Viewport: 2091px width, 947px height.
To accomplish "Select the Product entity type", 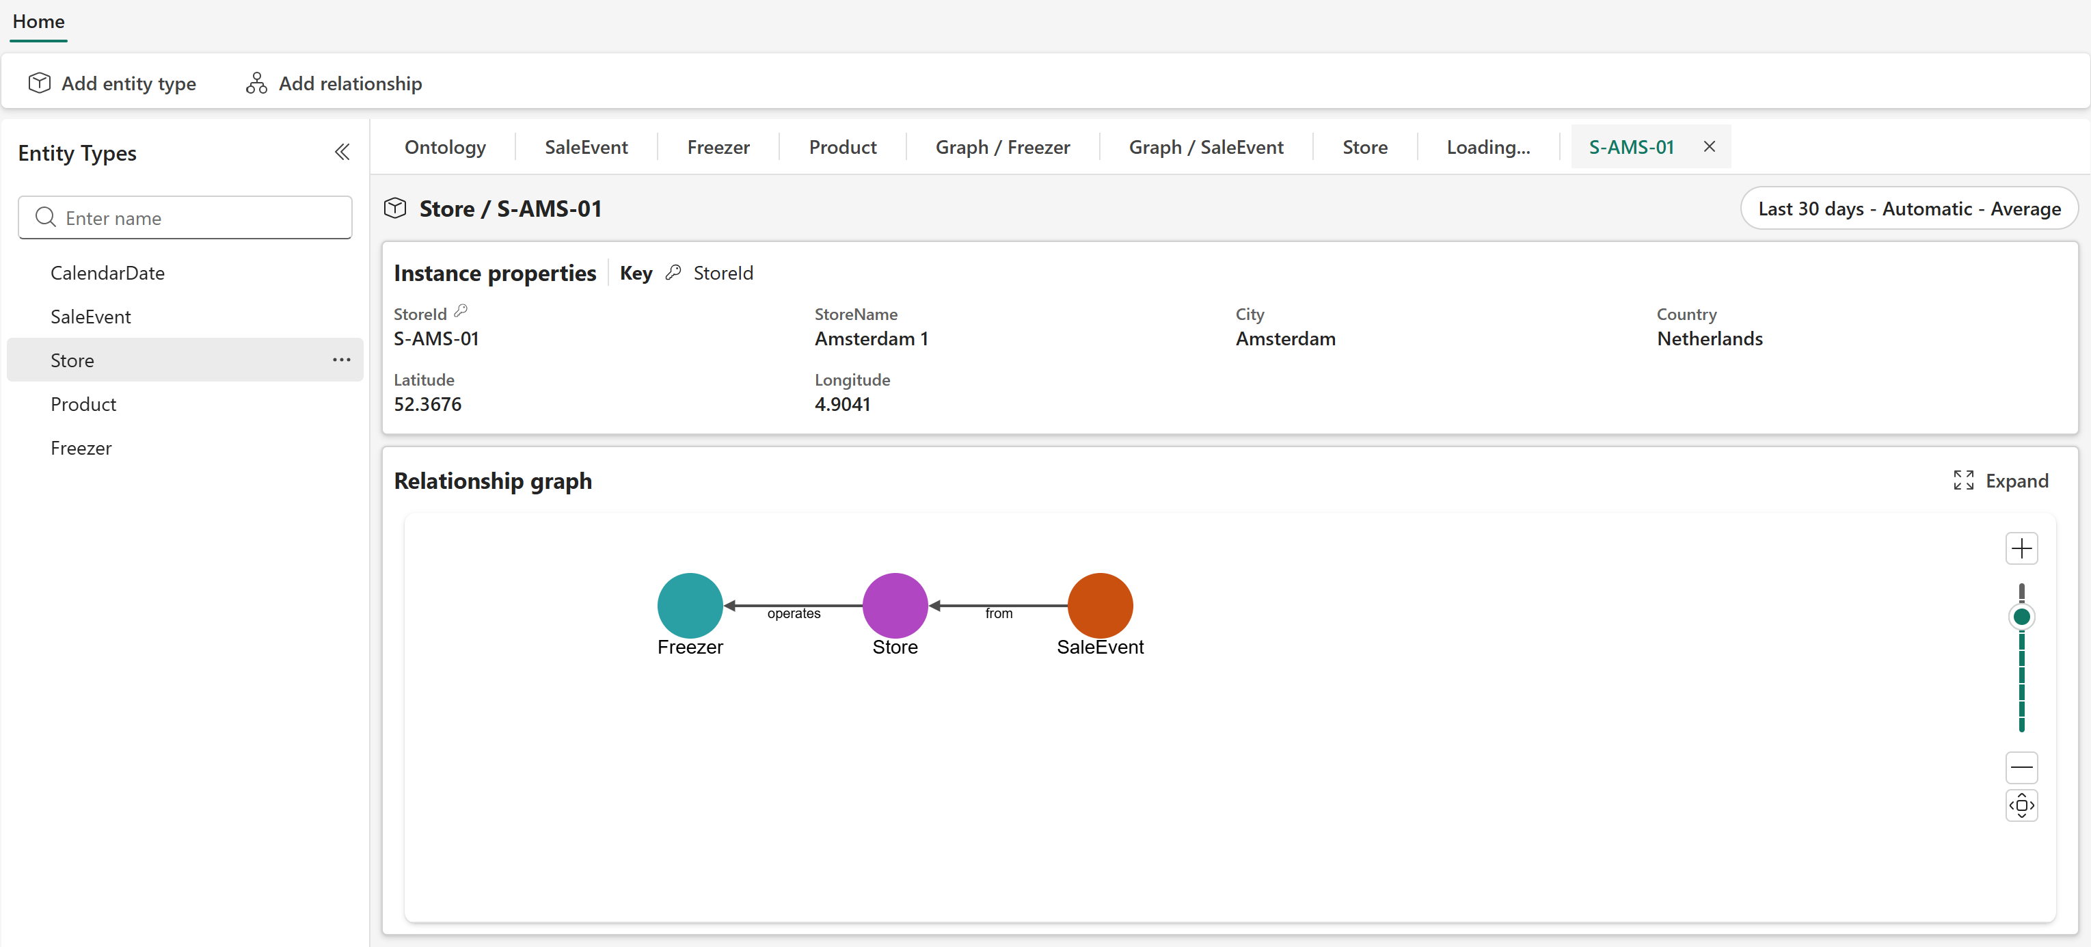I will pos(83,405).
